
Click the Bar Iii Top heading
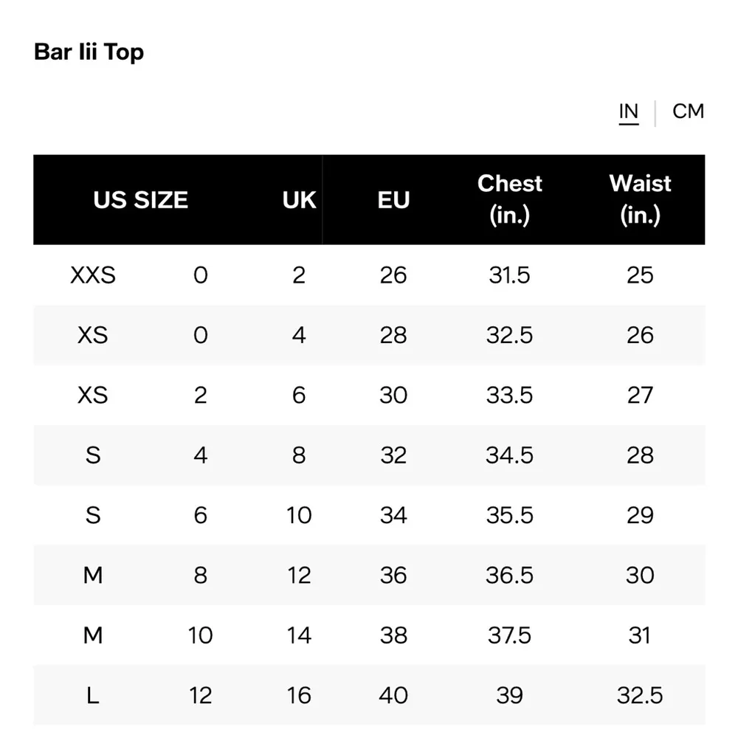pyautogui.click(x=89, y=52)
